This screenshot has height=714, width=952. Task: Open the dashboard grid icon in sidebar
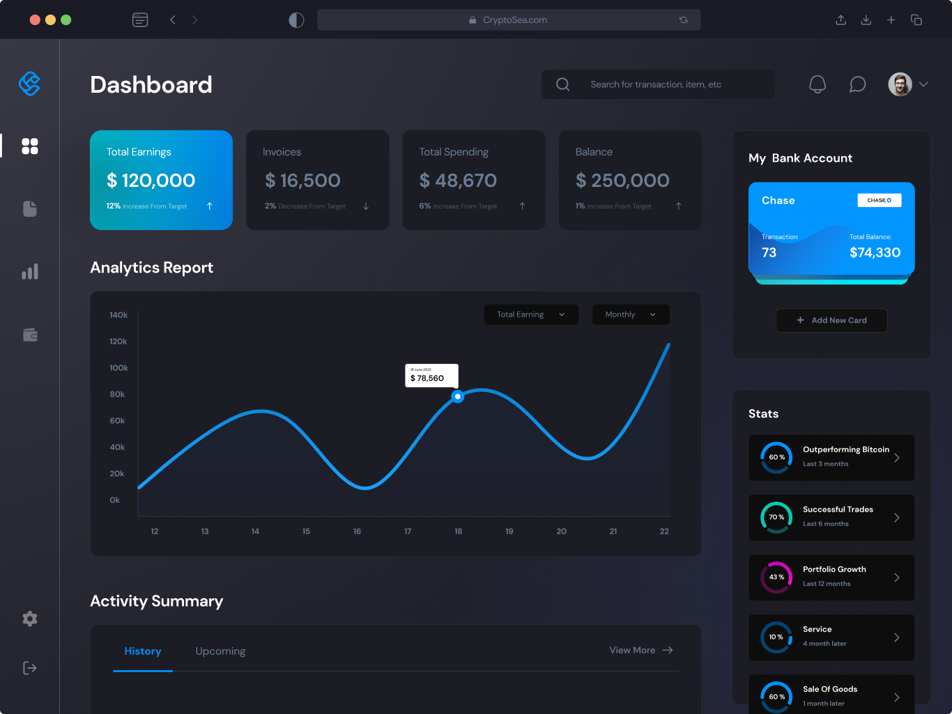click(30, 146)
